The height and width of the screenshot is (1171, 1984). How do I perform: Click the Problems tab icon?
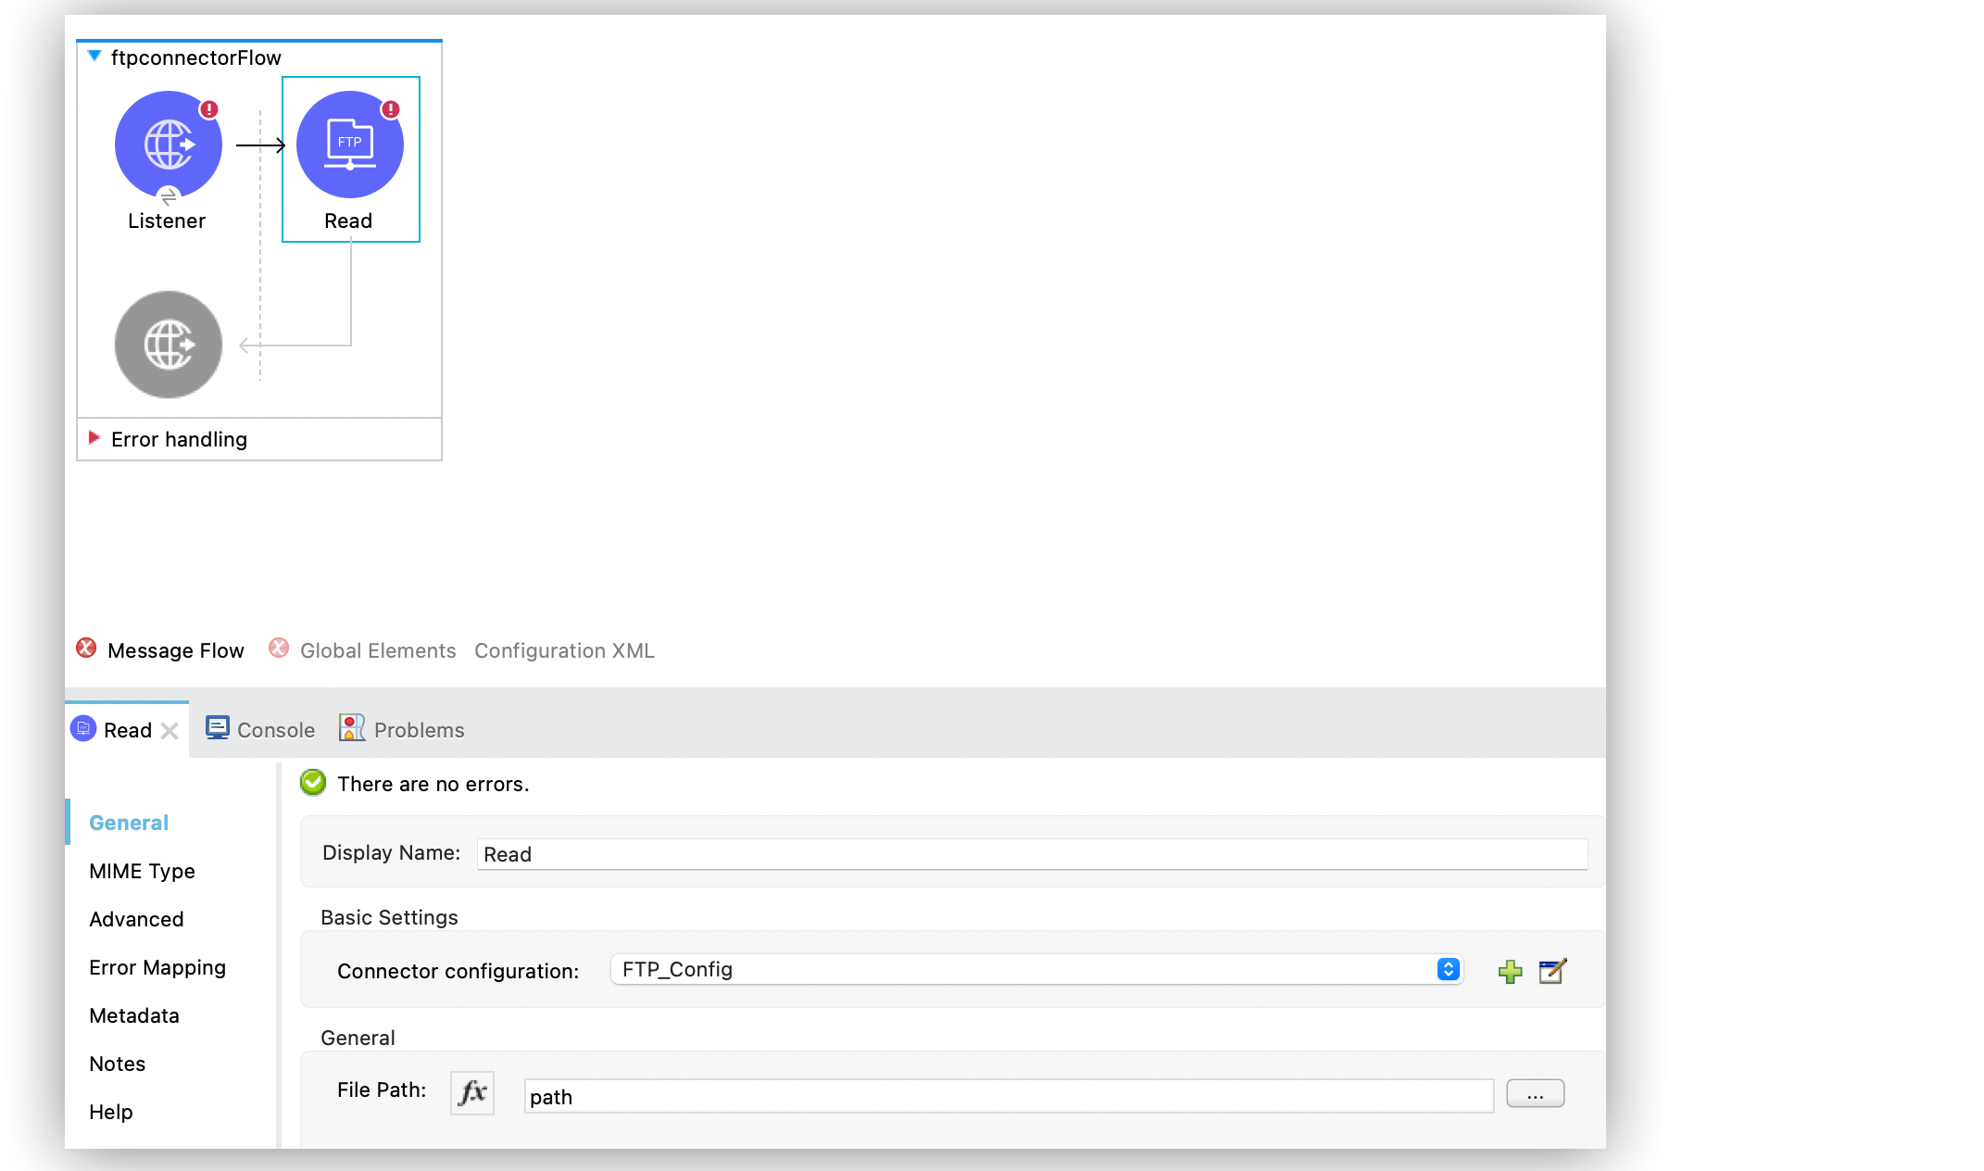(352, 728)
